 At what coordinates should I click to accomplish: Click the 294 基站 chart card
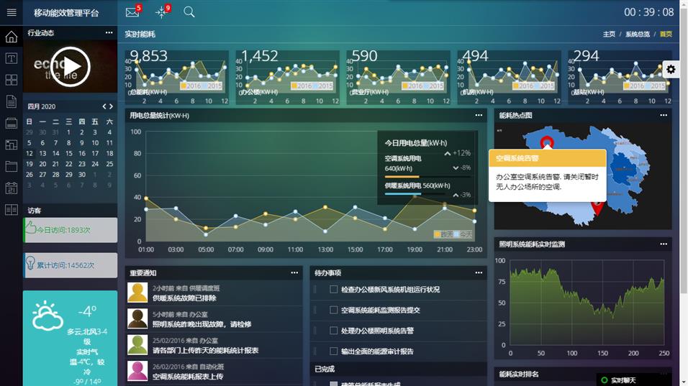[620, 77]
